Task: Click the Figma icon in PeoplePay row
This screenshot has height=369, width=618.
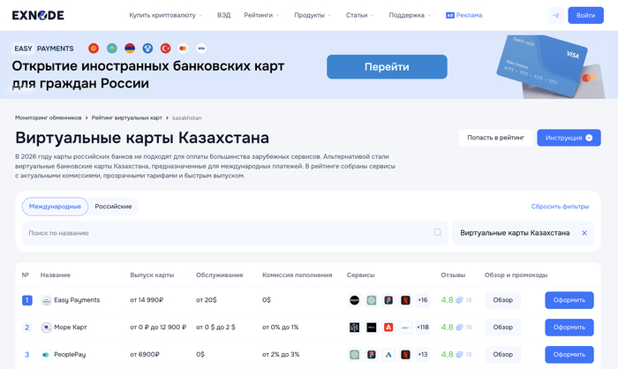Action: point(372,354)
